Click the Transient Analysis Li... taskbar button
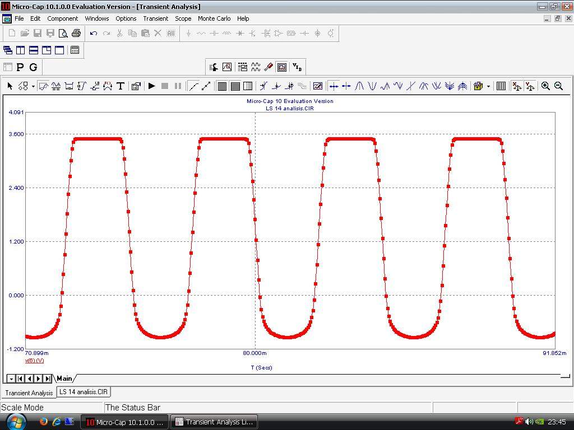This screenshot has width=574, height=430. pyautogui.click(x=214, y=422)
